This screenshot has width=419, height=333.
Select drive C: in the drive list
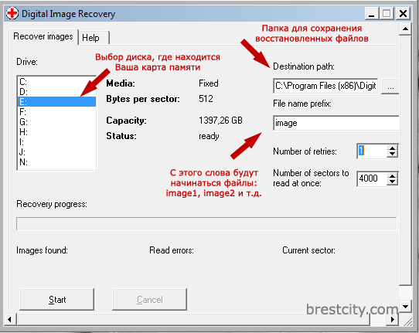tap(56, 82)
